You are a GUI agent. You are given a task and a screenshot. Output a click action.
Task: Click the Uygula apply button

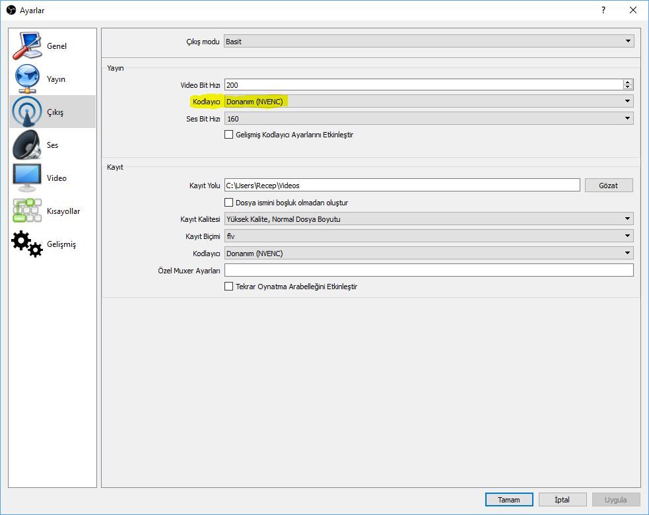tap(616, 500)
